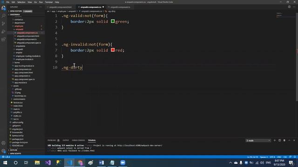Open Zoom from the taskbar
Viewport: 298px width, 167px height.
(x=123, y=163)
